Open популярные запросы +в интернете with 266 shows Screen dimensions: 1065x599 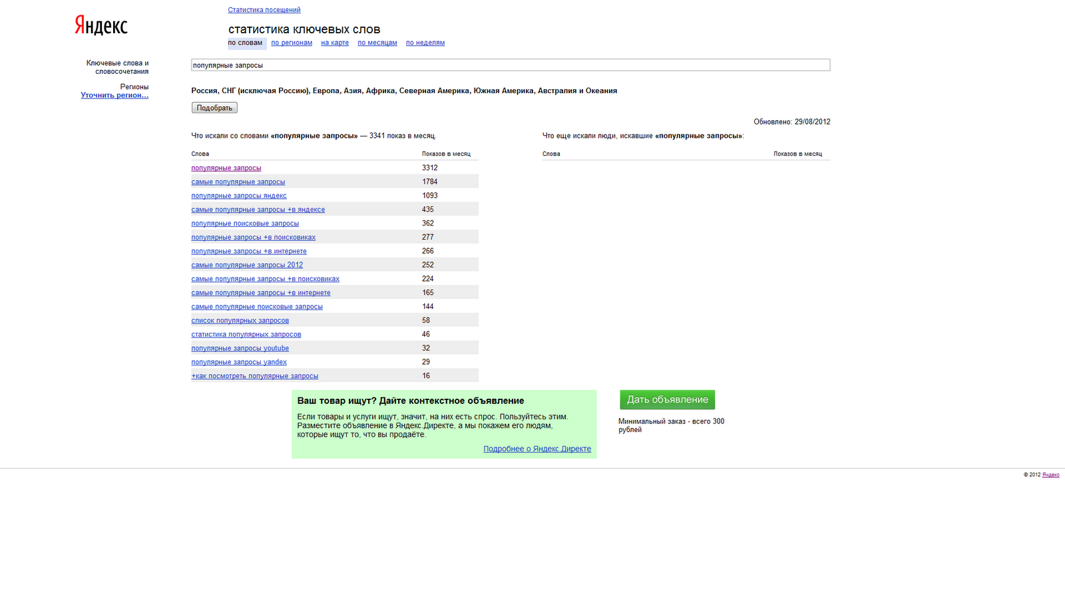point(249,252)
